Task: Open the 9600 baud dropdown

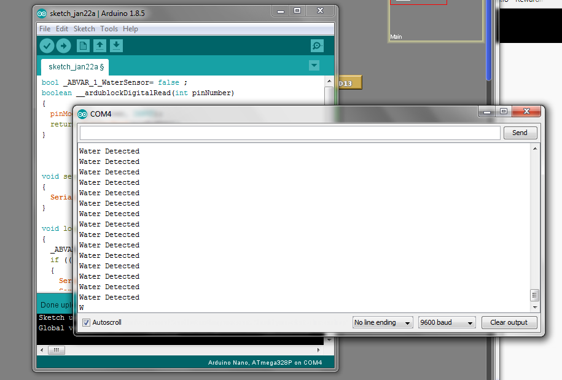Action: click(447, 322)
